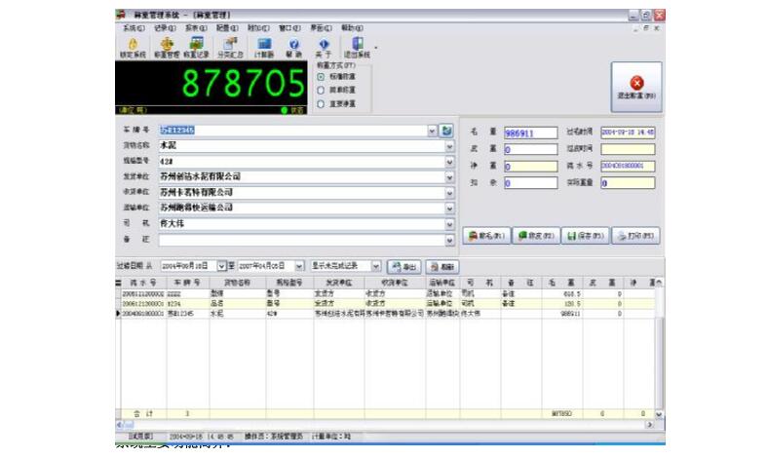Expand the driver dropdown showing 佟大伟
Viewport: 768px width, 458px height.
coord(449,224)
